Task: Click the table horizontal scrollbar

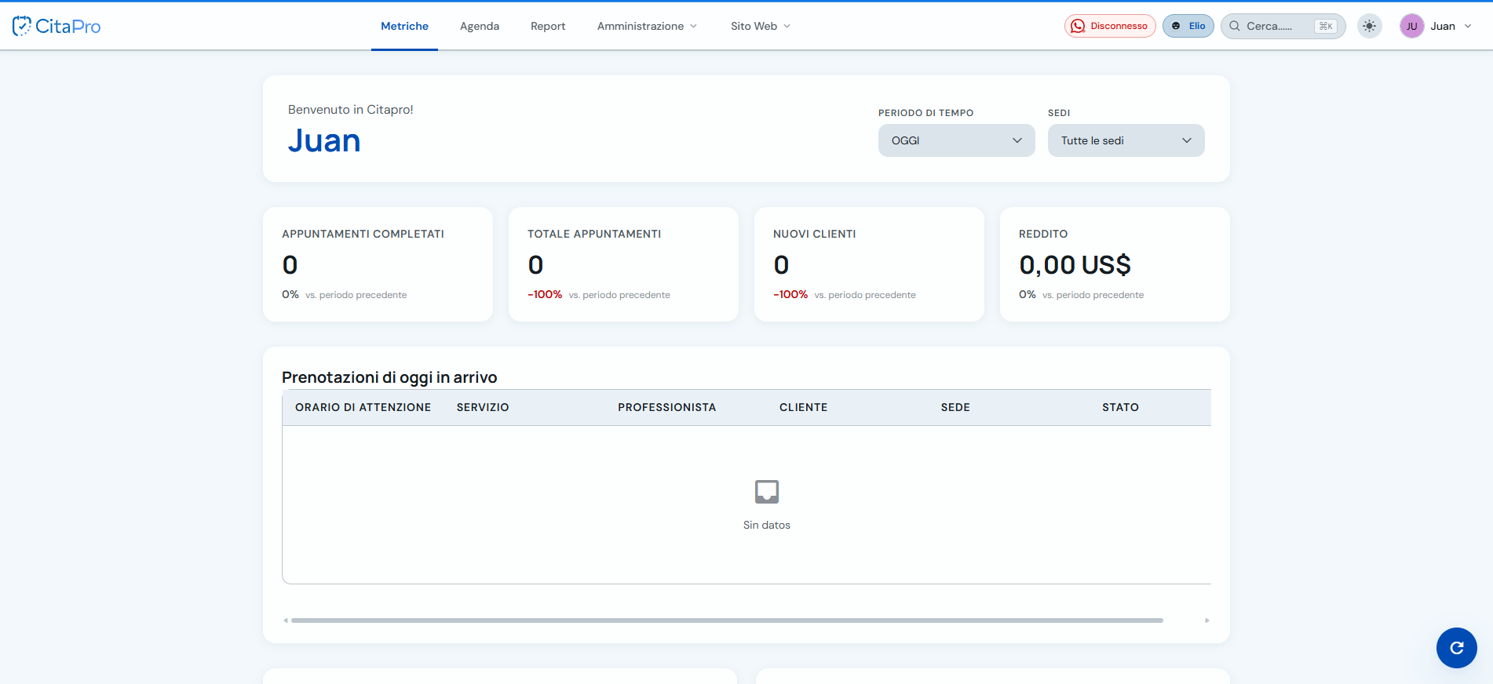Action: point(727,620)
